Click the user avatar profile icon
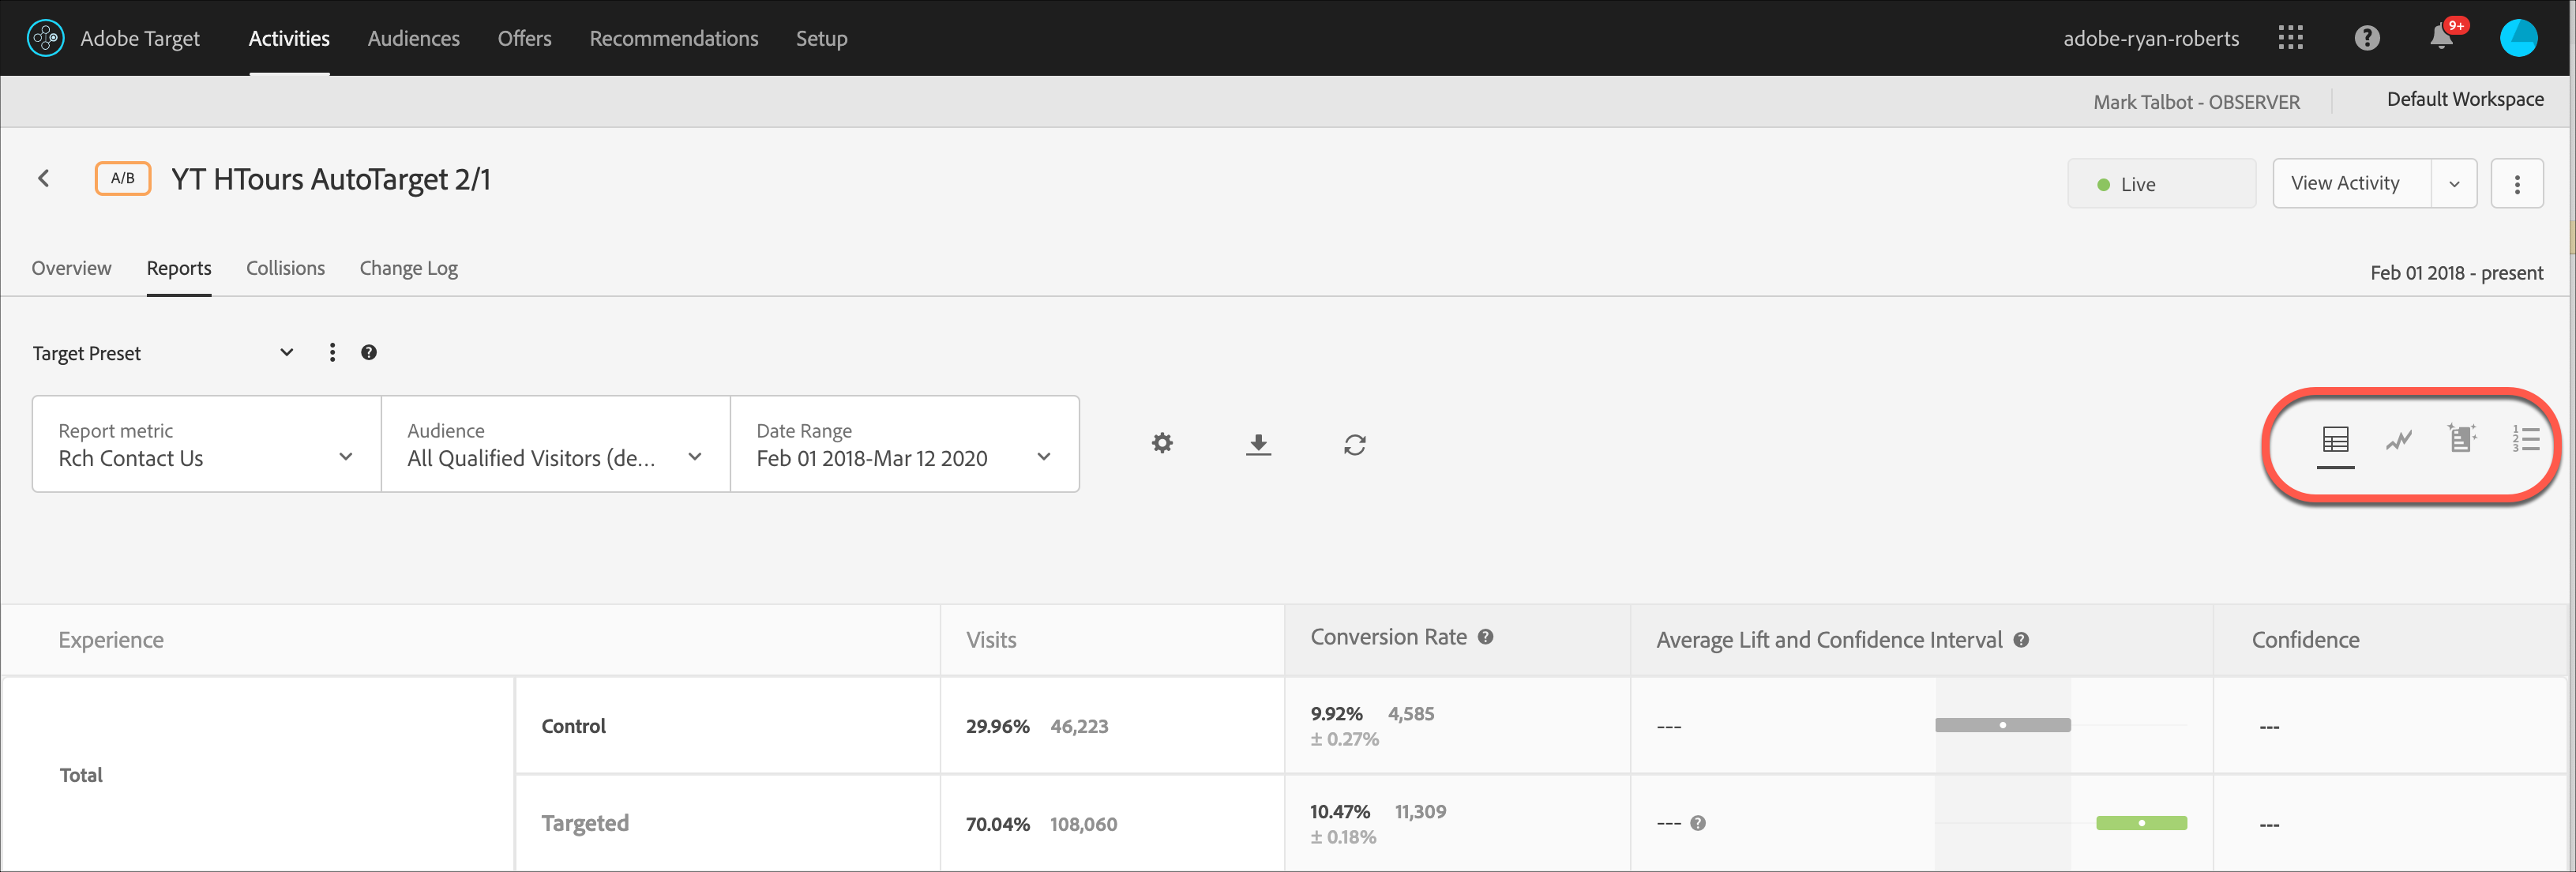 click(2518, 38)
